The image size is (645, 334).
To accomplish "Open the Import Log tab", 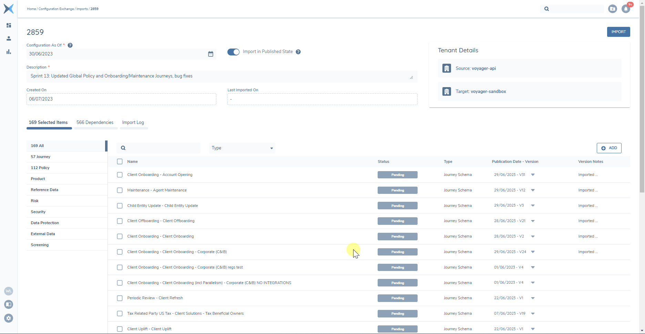I will click(x=133, y=123).
